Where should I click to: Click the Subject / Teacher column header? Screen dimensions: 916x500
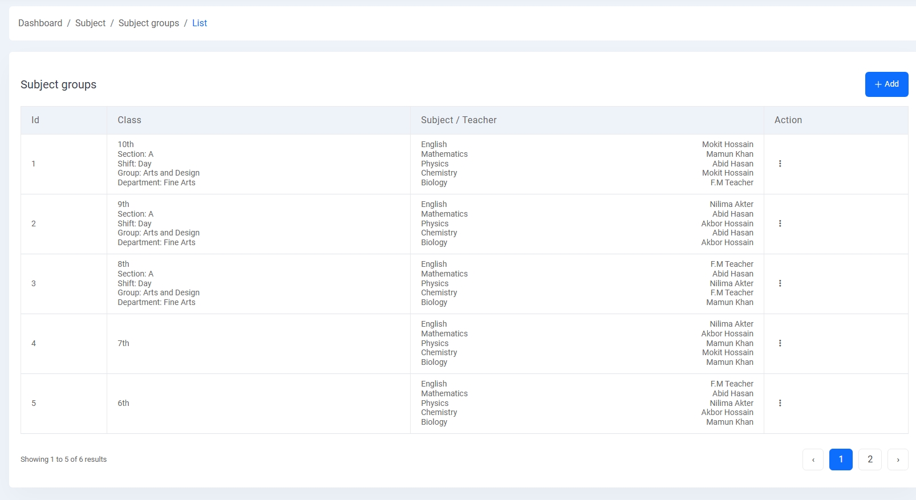click(x=459, y=120)
